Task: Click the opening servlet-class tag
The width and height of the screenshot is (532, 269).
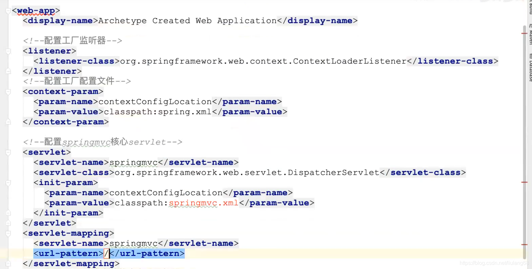Action: (x=74, y=173)
